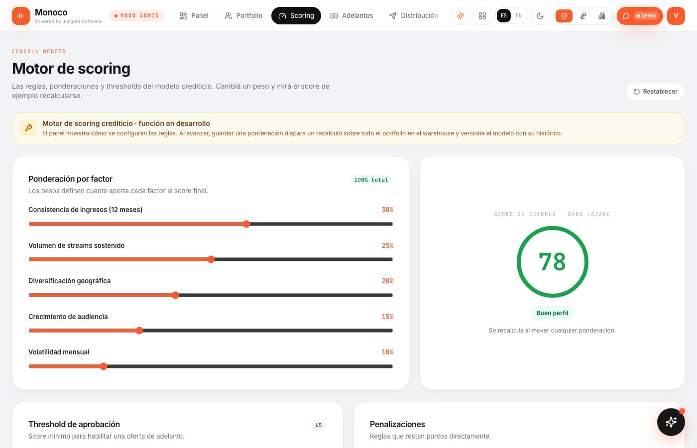
Task: Click the "100% total" badge
Action: point(371,180)
